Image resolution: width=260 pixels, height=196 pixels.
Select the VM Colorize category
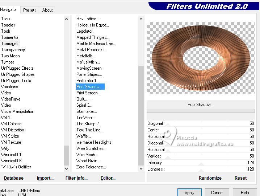click(11, 124)
